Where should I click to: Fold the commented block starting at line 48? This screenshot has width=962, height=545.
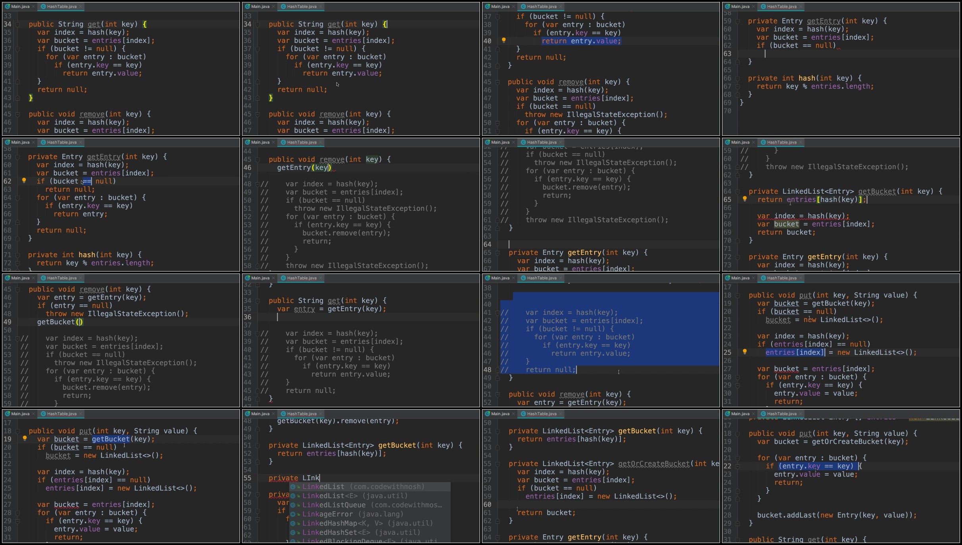(x=257, y=184)
